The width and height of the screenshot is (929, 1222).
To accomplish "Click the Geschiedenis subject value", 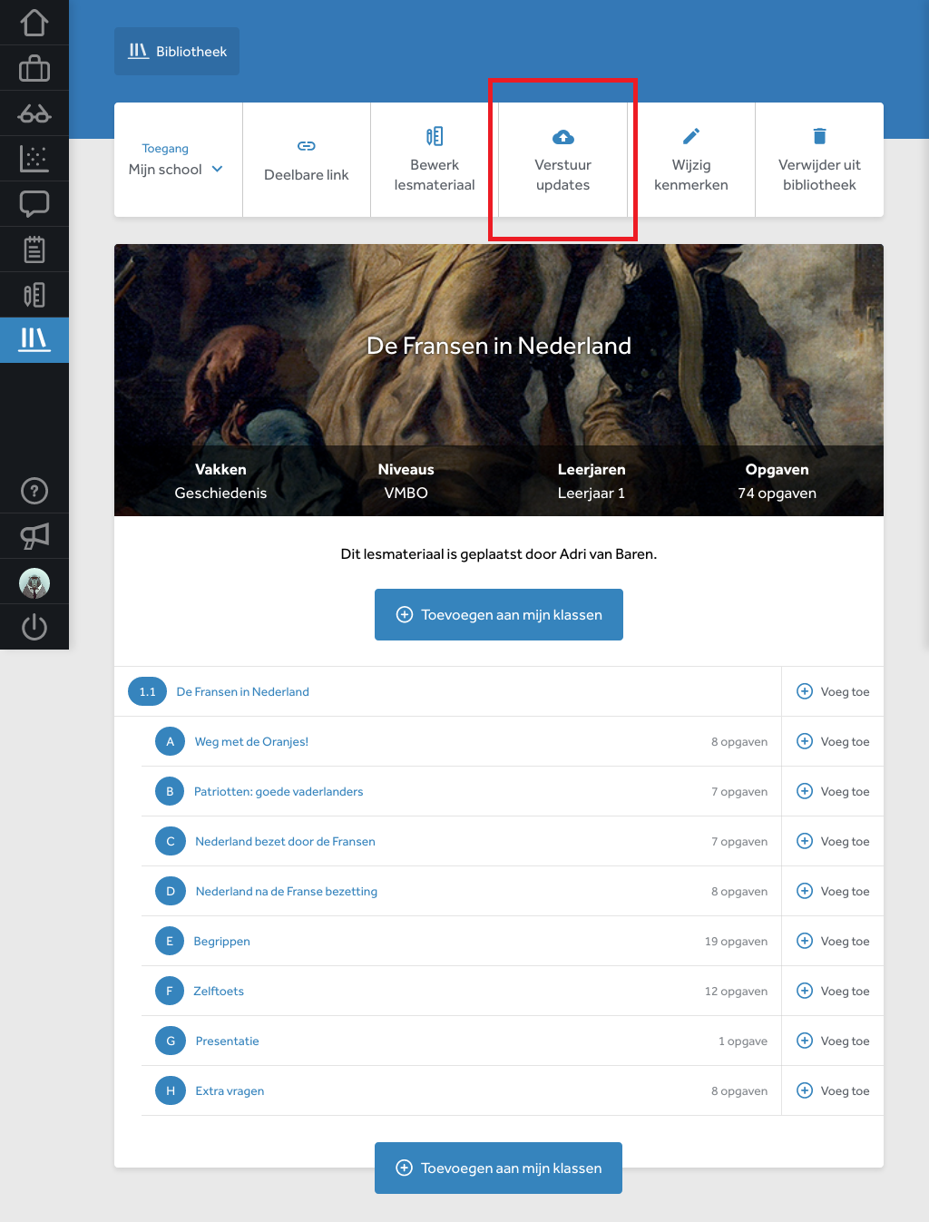I will [220, 494].
